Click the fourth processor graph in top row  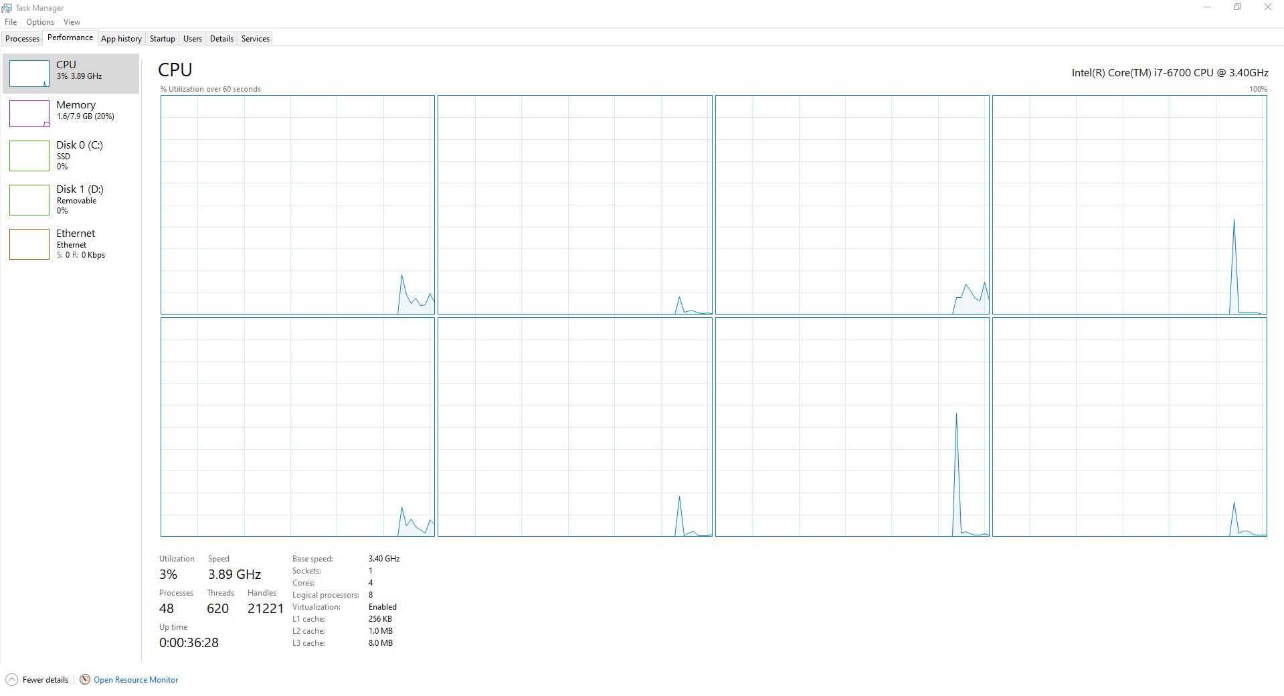(x=1129, y=205)
